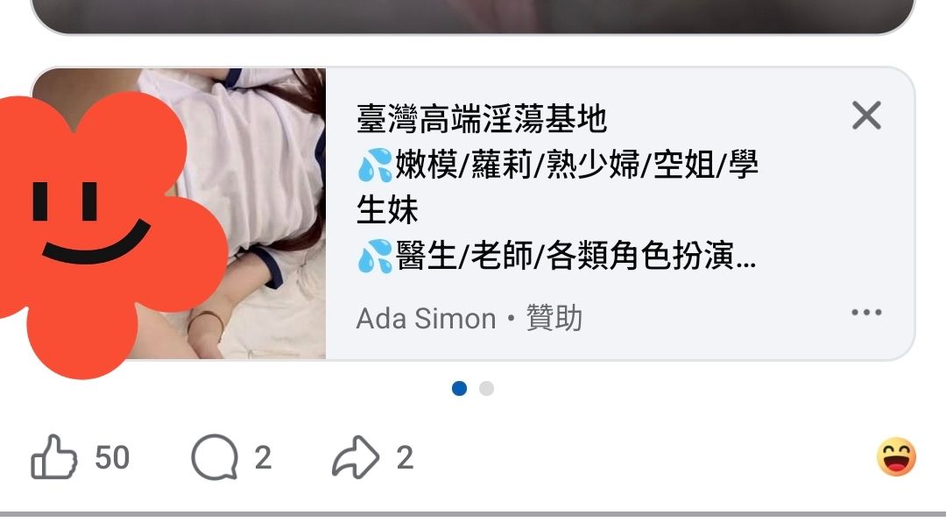Open the three-dot options on the ad card
The width and height of the screenshot is (946, 522).
(x=866, y=312)
